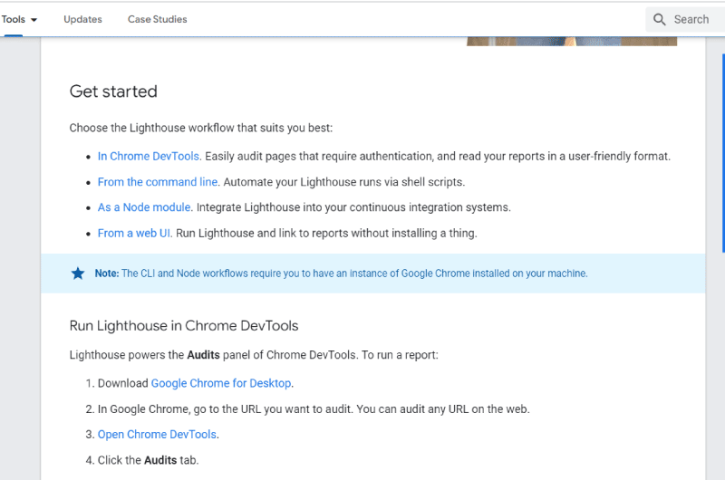Click the note about CLI and Node workflows
The width and height of the screenshot is (725, 480).
pyautogui.click(x=342, y=274)
